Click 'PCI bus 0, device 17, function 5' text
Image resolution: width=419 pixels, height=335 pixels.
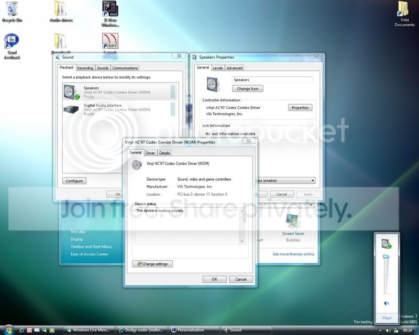[x=202, y=194]
